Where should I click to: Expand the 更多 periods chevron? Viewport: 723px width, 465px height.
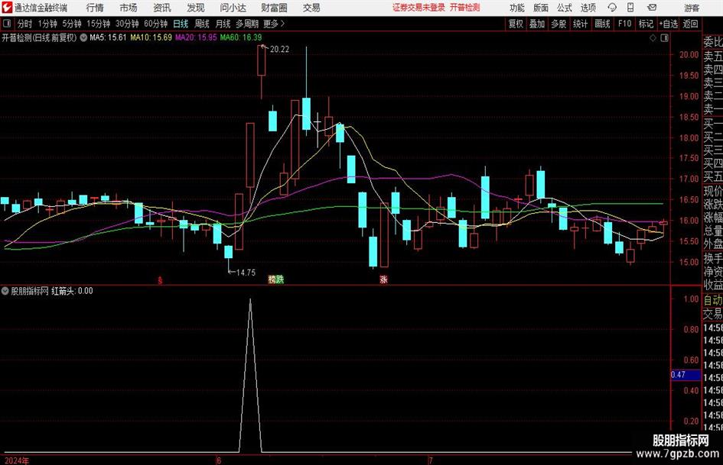click(282, 24)
